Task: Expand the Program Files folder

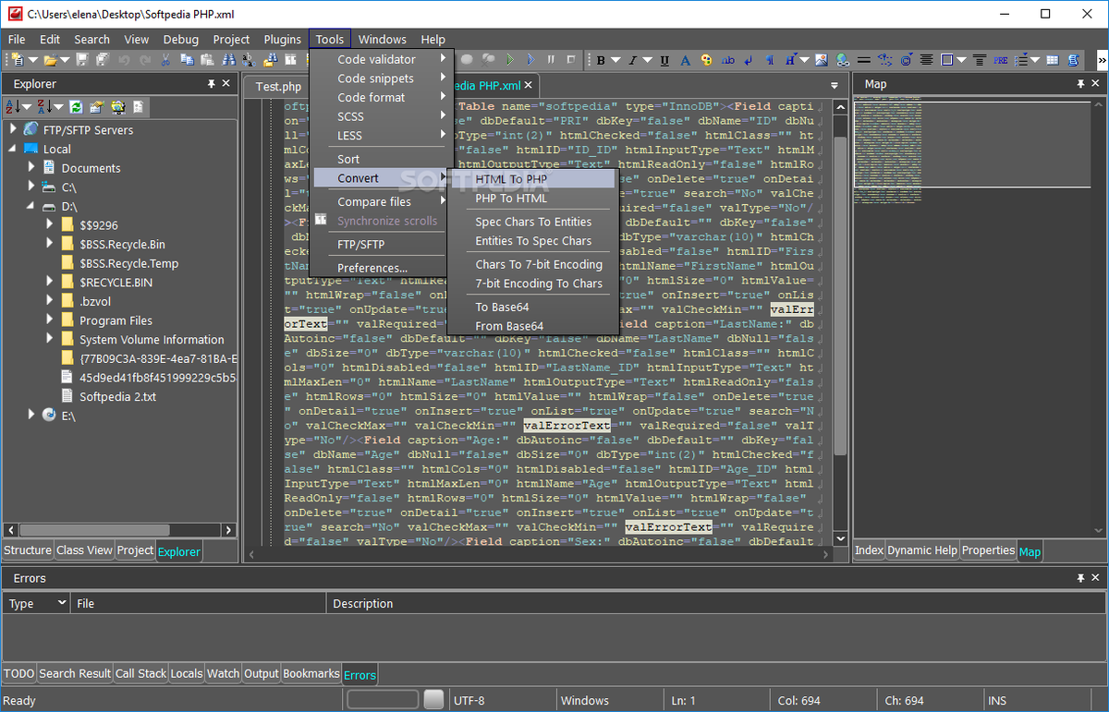Action: coord(51,320)
